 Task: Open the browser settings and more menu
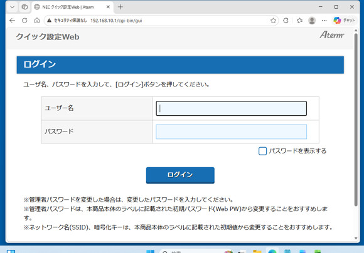click(x=324, y=21)
